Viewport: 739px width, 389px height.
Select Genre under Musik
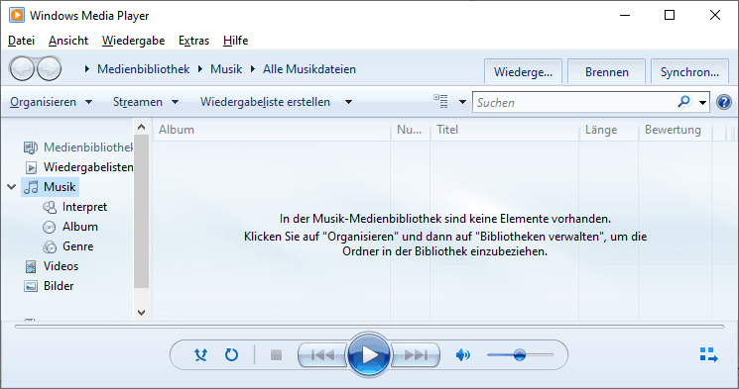[x=77, y=246]
